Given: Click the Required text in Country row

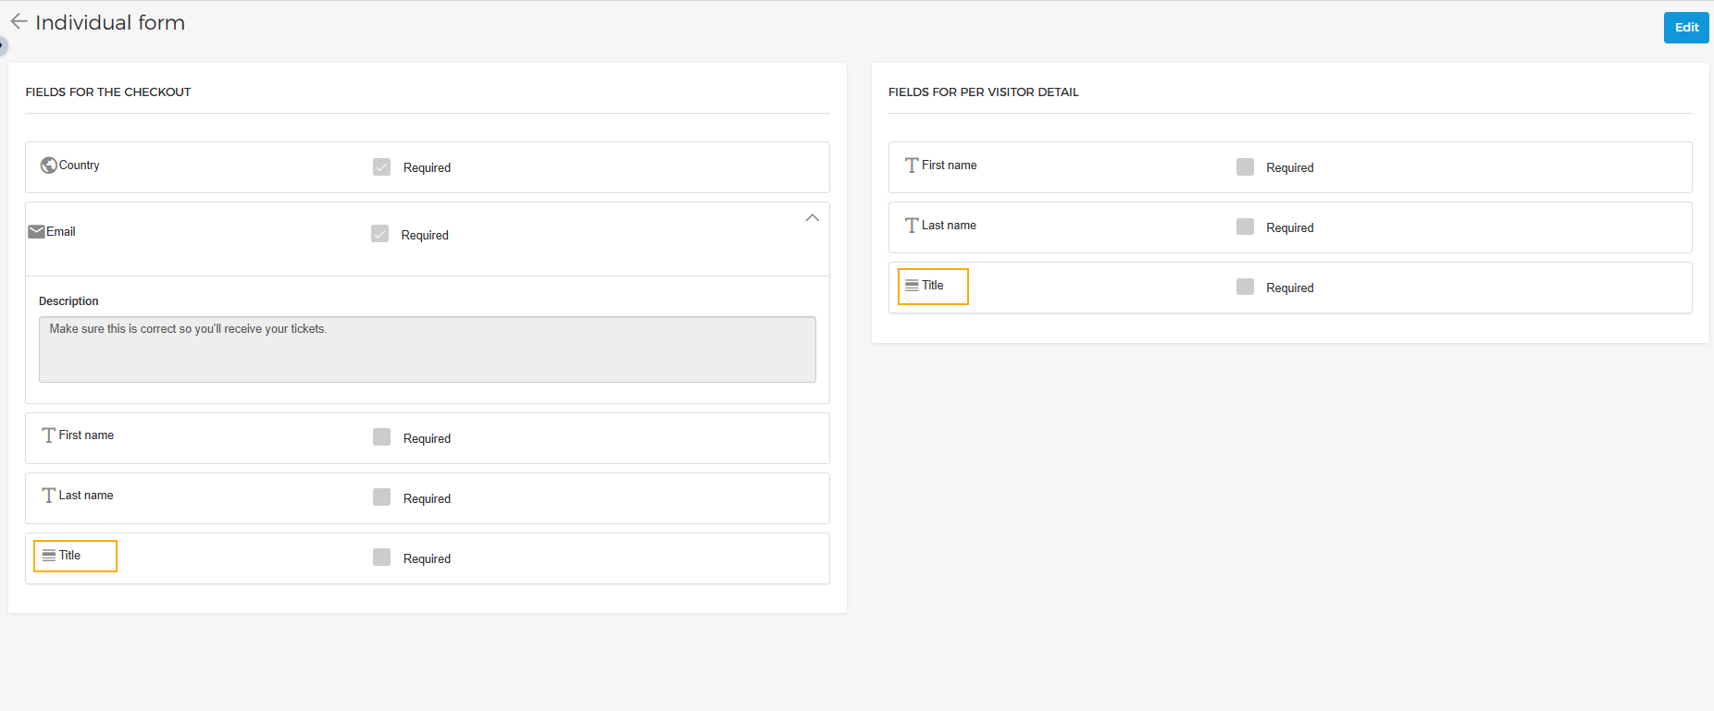Looking at the screenshot, I should coord(427,168).
